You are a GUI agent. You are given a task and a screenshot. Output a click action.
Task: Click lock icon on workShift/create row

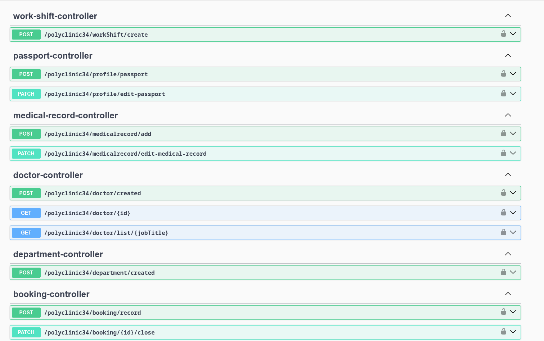coord(504,34)
